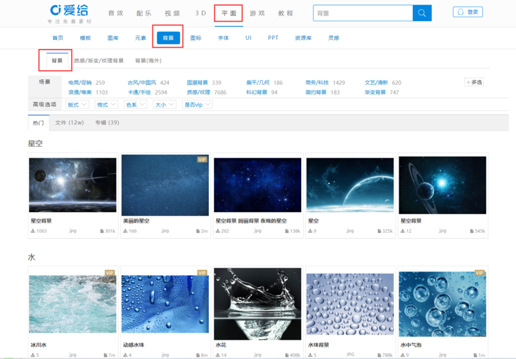516x359 pixels.
Task: Open 星空背景 绚丽背景 夜晚的星空 thumbnail
Action: point(257,185)
